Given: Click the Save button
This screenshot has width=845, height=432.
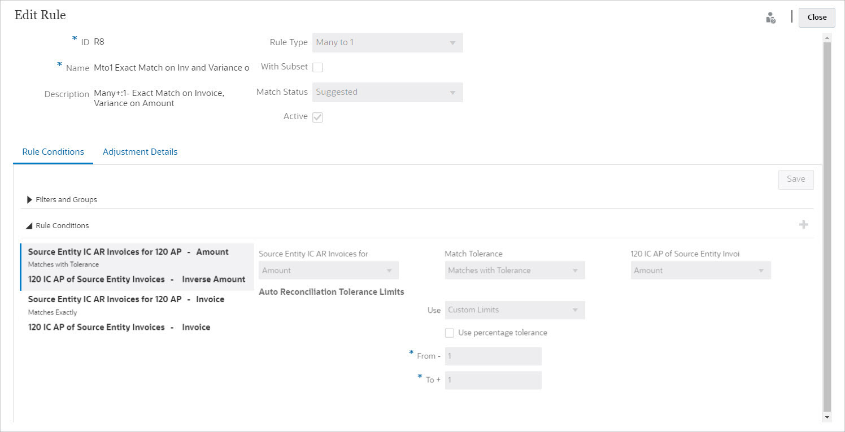Looking at the screenshot, I should [x=795, y=180].
